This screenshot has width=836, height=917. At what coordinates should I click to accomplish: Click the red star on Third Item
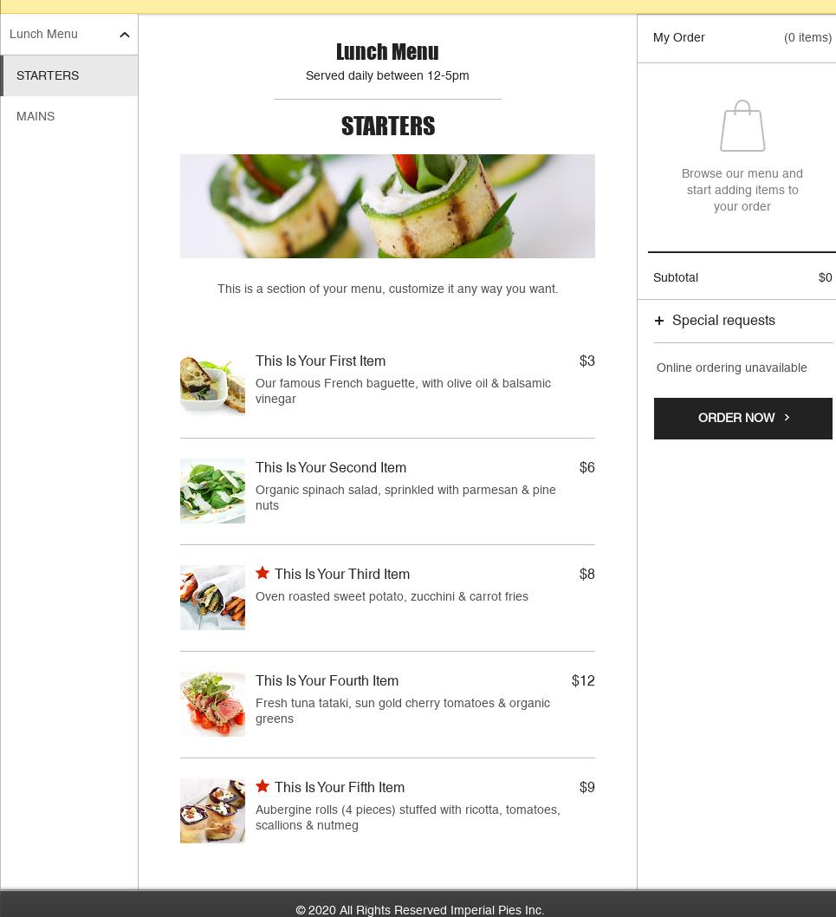click(x=262, y=573)
